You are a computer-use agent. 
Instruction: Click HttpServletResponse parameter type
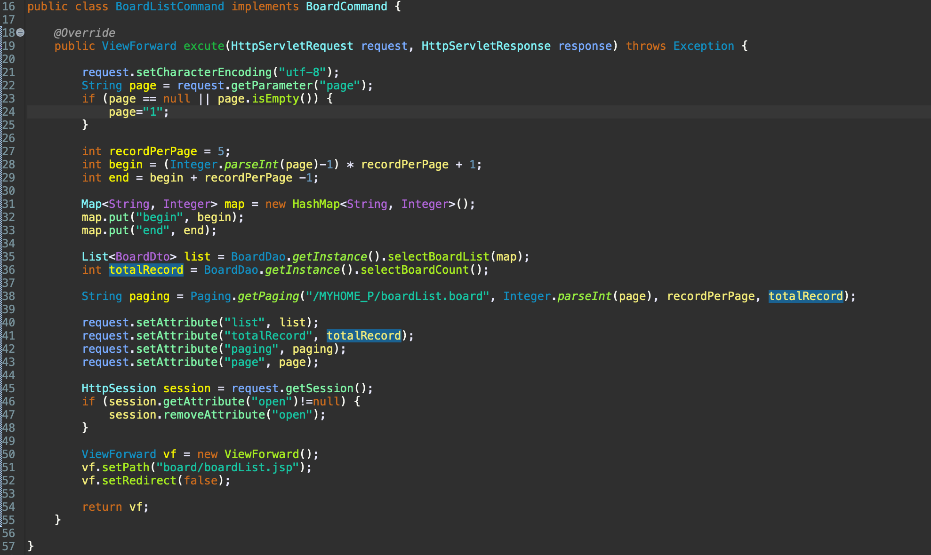[486, 46]
